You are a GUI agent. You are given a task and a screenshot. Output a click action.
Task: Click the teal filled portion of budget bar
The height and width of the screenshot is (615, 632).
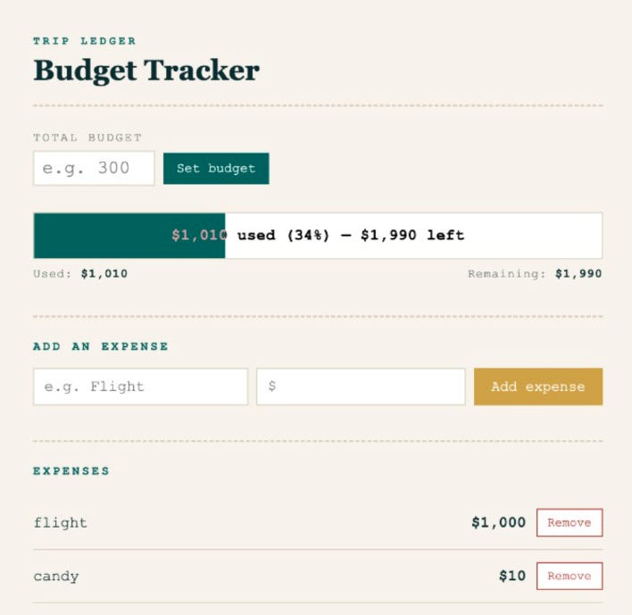click(129, 236)
